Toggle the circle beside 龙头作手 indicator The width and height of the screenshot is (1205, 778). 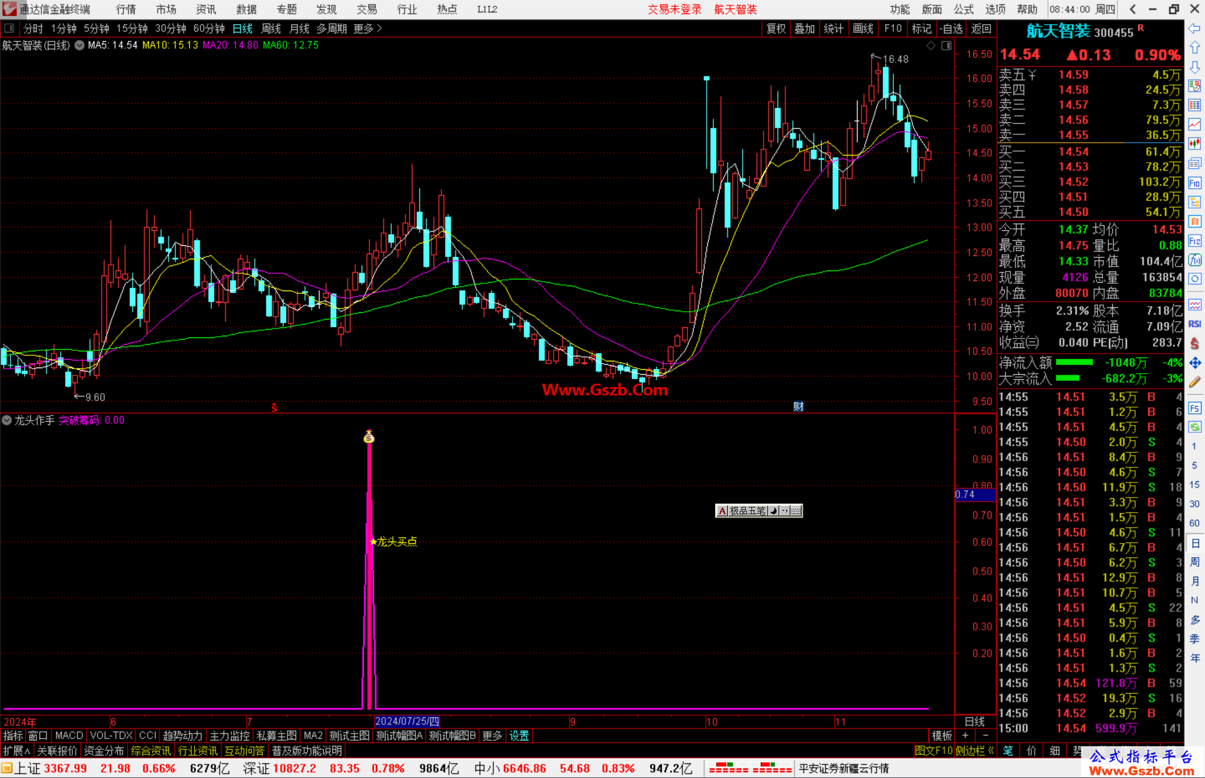(x=7, y=421)
